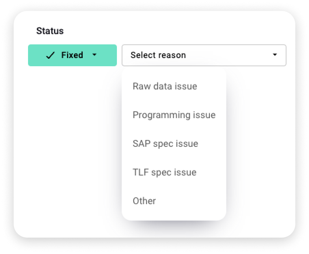Click the Status heading label
The height and width of the screenshot is (254, 309).
(50, 31)
